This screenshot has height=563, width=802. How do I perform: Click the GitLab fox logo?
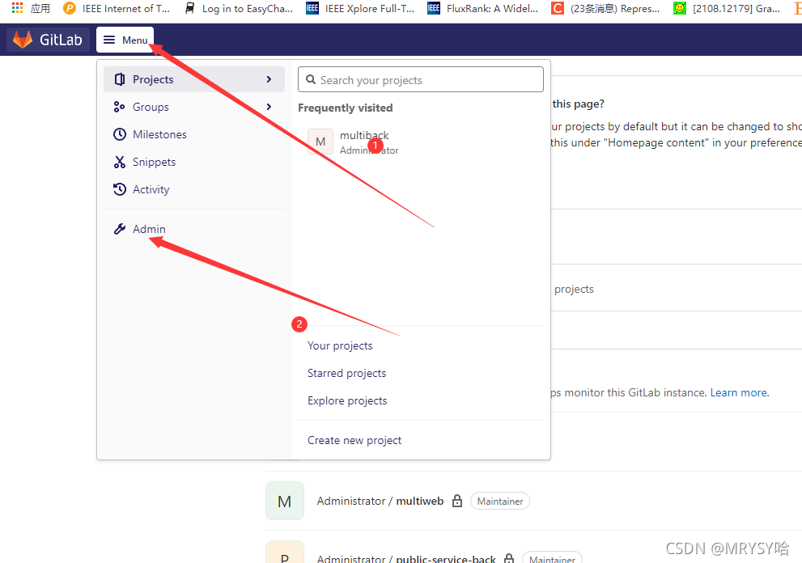pos(23,40)
